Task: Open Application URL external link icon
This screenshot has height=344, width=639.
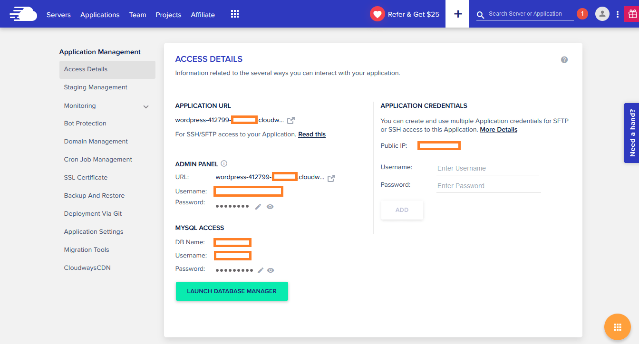Action: 291,120
